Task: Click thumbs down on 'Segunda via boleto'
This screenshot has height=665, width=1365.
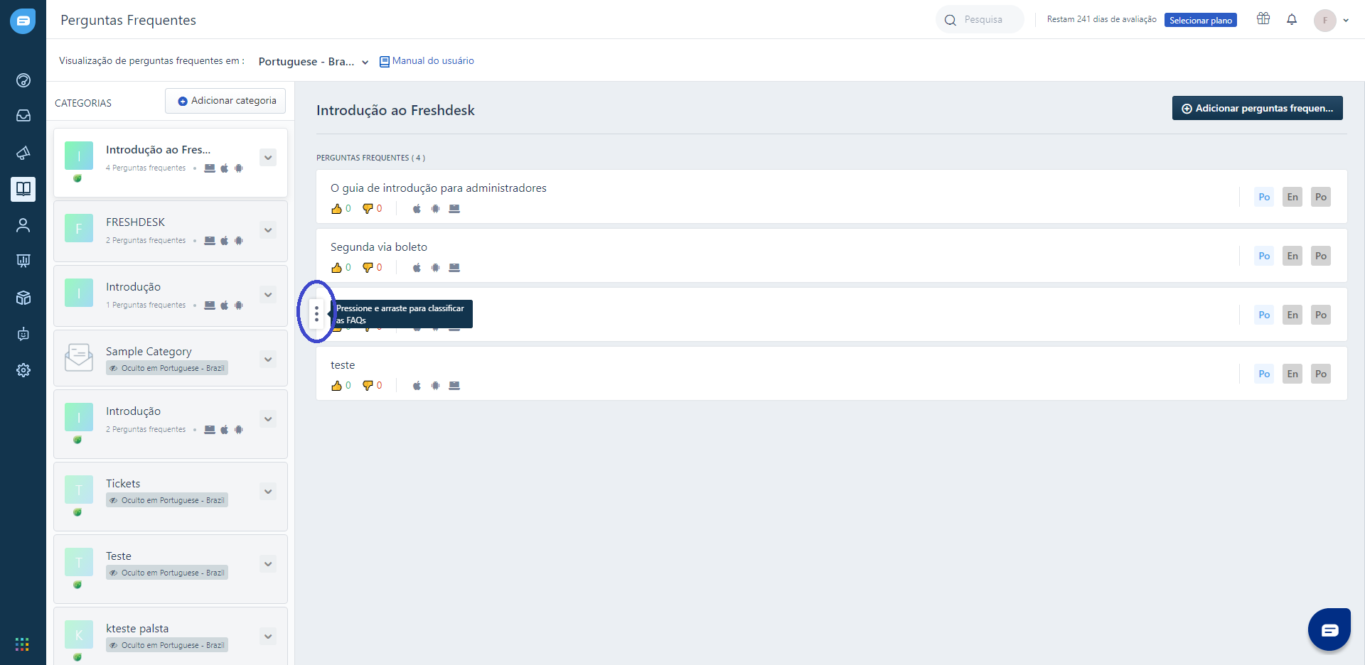Action: 368,267
